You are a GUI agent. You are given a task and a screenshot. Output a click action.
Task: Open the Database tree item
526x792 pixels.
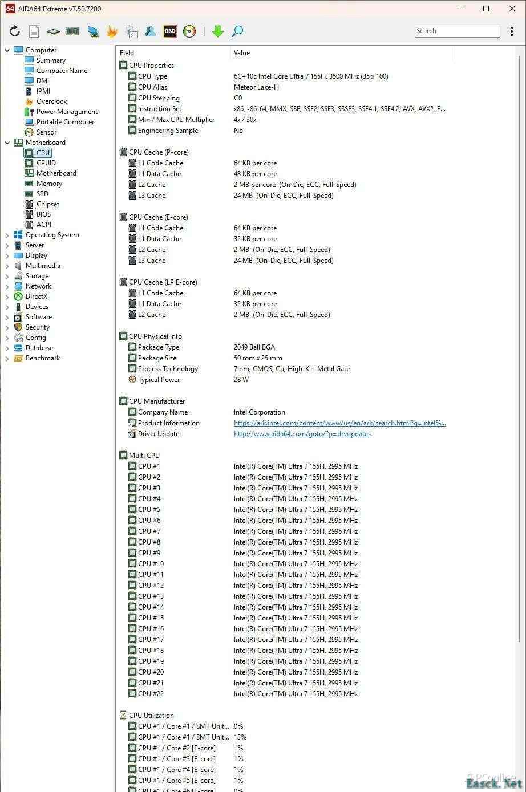click(x=39, y=348)
